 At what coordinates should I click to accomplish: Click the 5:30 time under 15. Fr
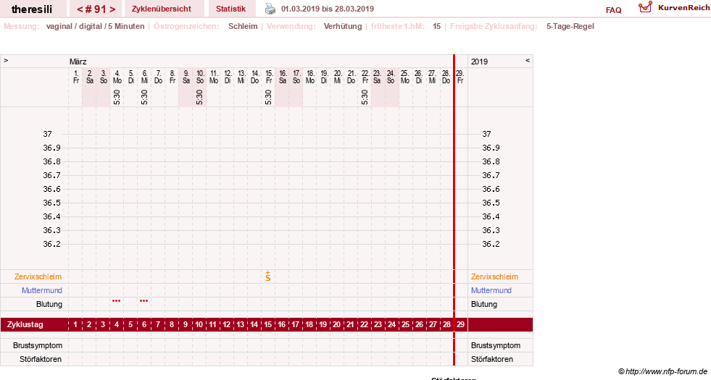point(268,98)
